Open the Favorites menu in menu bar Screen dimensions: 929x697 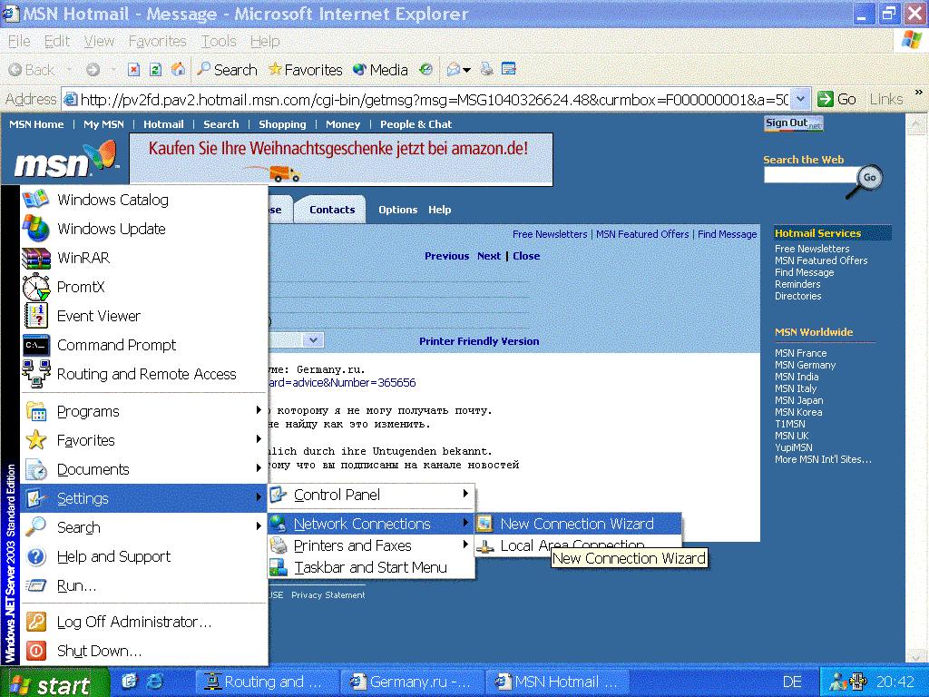tap(157, 41)
